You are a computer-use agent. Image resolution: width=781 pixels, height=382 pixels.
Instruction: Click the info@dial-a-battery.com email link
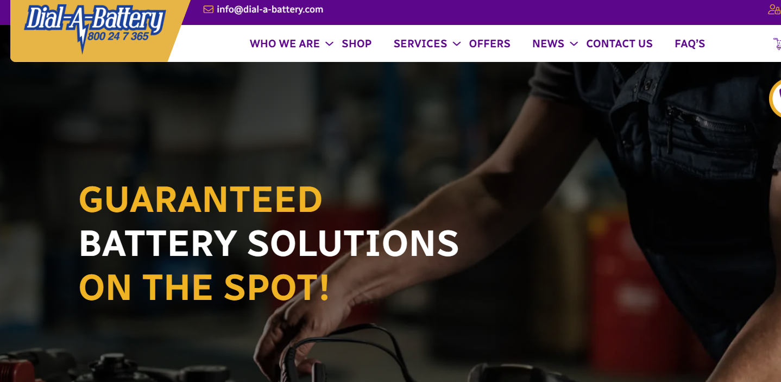click(x=270, y=9)
